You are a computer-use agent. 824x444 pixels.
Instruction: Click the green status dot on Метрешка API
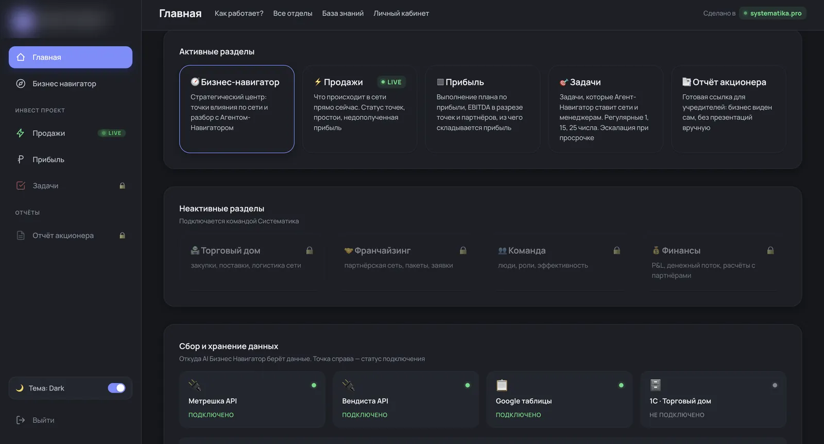[314, 385]
